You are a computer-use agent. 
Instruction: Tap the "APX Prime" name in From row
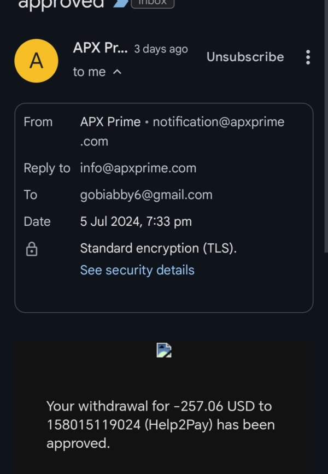(110, 122)
